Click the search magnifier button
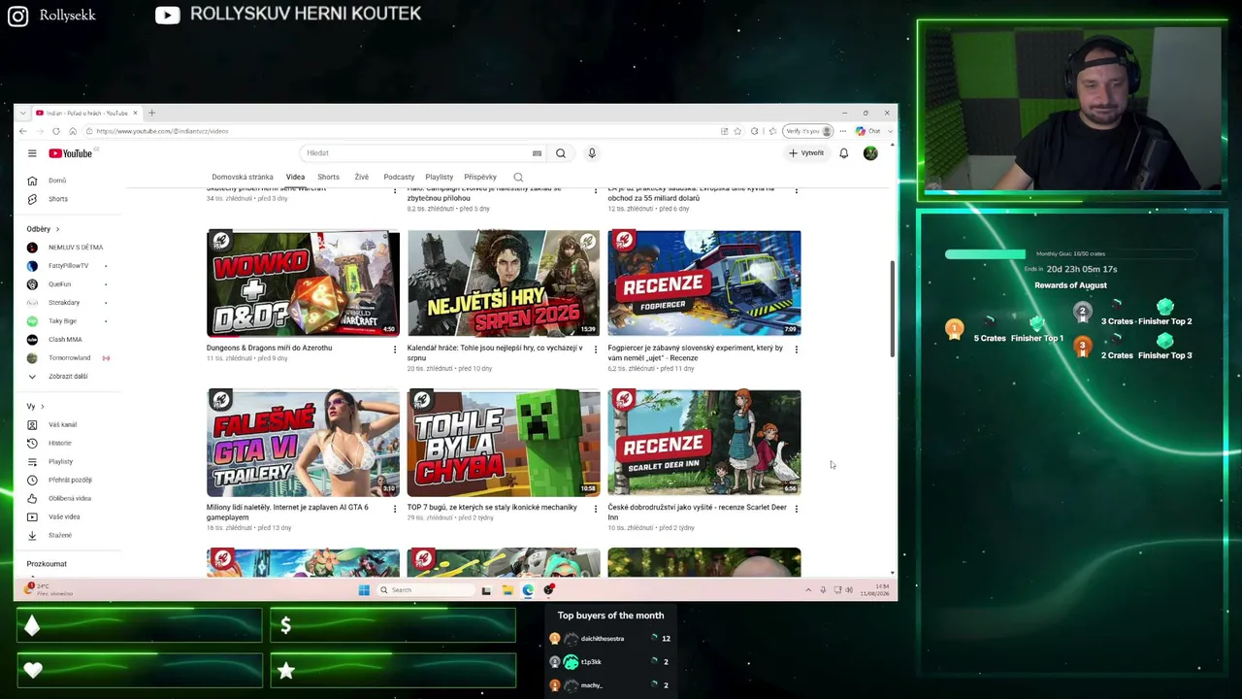 (560, 153)
